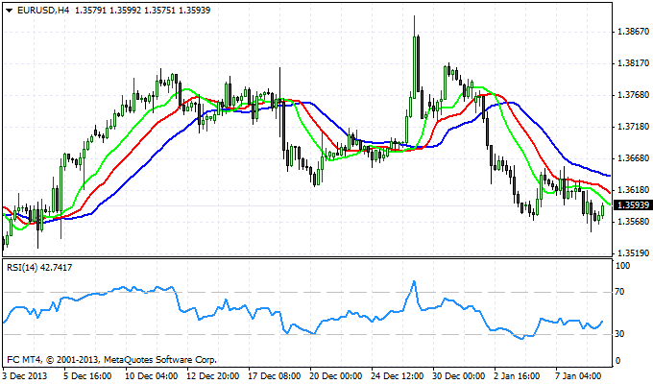Click price scale value 1.38170
Viewport: 653px width, 384px height.
point(634,63)
